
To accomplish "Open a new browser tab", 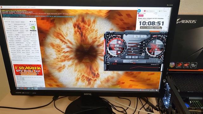I will coord(156,13).
